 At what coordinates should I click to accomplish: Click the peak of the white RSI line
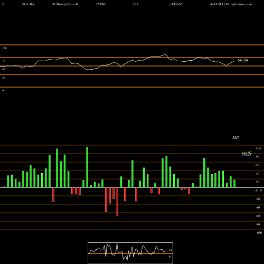coord(165,54)
